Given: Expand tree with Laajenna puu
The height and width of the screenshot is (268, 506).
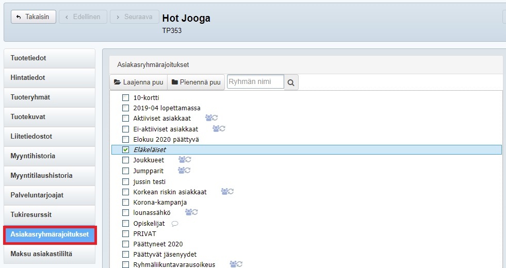Looking at the screenshot, I should [138, 82].
